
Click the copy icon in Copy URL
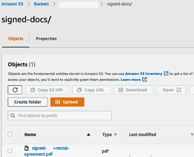[x=79, y=90]
